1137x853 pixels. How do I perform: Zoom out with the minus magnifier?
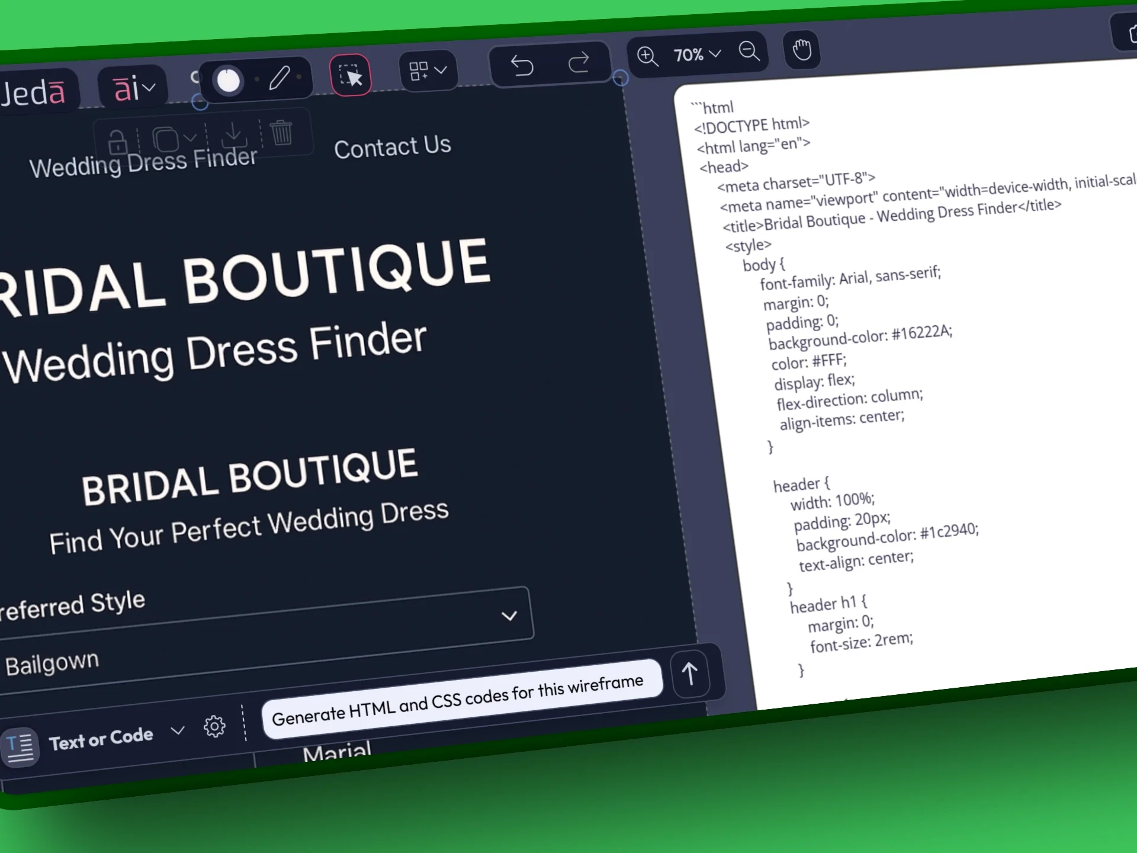pos(749,52)
